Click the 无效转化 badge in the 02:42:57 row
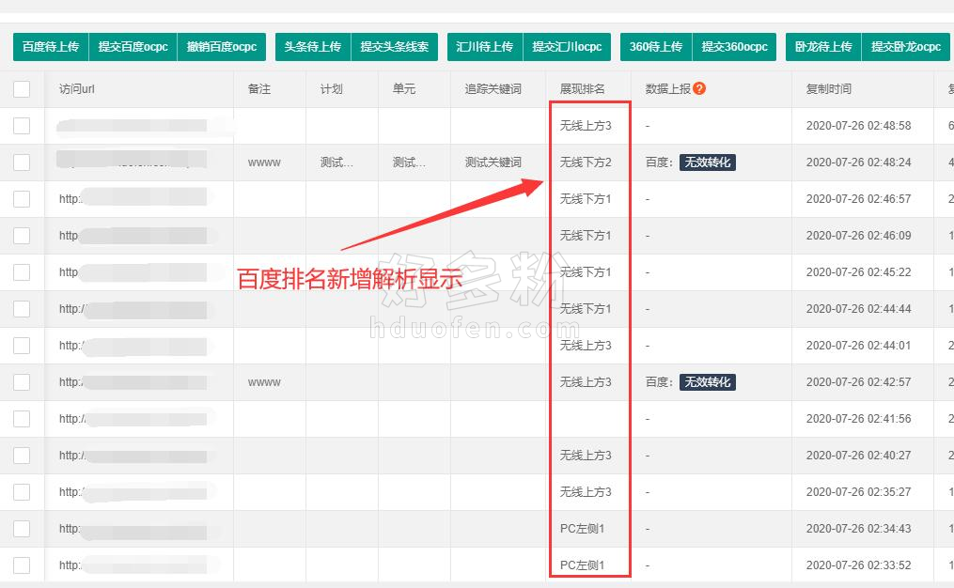The width and height of the screenshot is (954, 588). tap(708, 382)
